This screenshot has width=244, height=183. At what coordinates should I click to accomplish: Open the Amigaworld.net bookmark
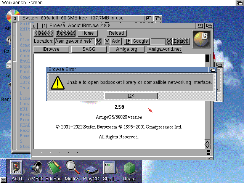(164, 49)
